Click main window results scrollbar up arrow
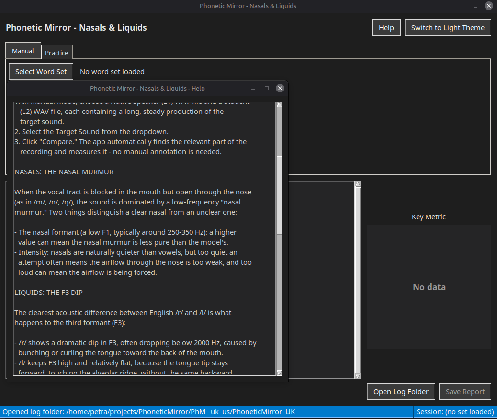The width and height of the screenshot is (497, 419). pos(358,184)
